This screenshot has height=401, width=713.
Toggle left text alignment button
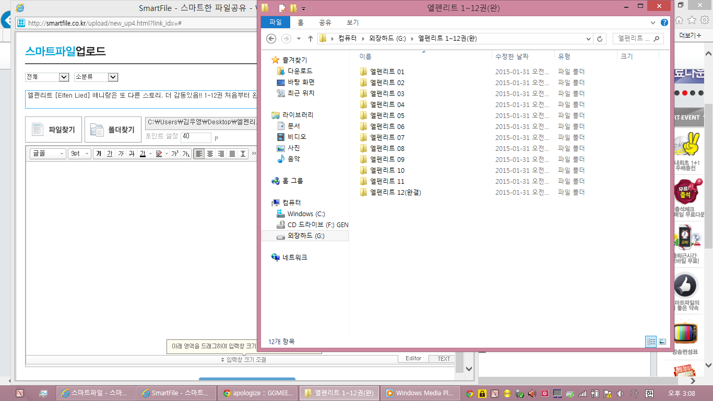[x=199, y=154]
